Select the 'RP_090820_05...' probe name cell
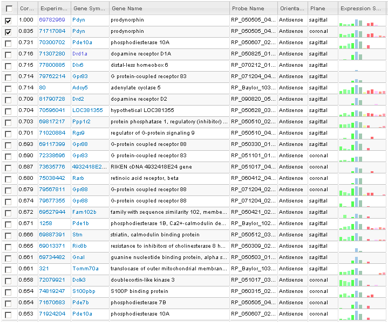Viewport: 388px width, 322px height. (253, 99)
